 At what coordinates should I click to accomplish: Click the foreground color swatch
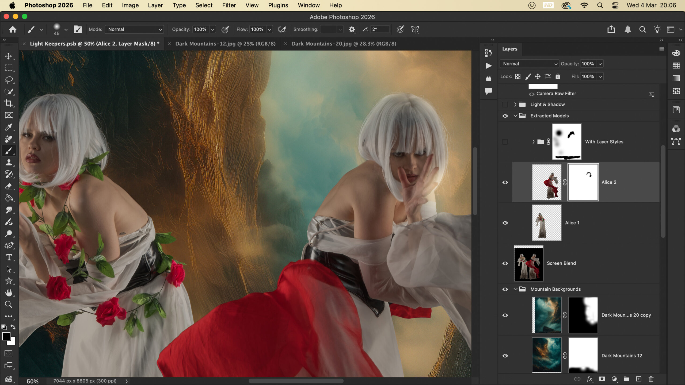6,336
